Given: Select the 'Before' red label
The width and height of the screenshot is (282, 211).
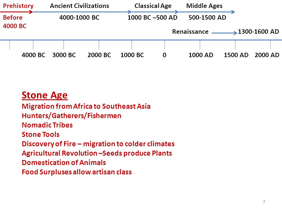Looking at the screenshot, I should point(13,18).
